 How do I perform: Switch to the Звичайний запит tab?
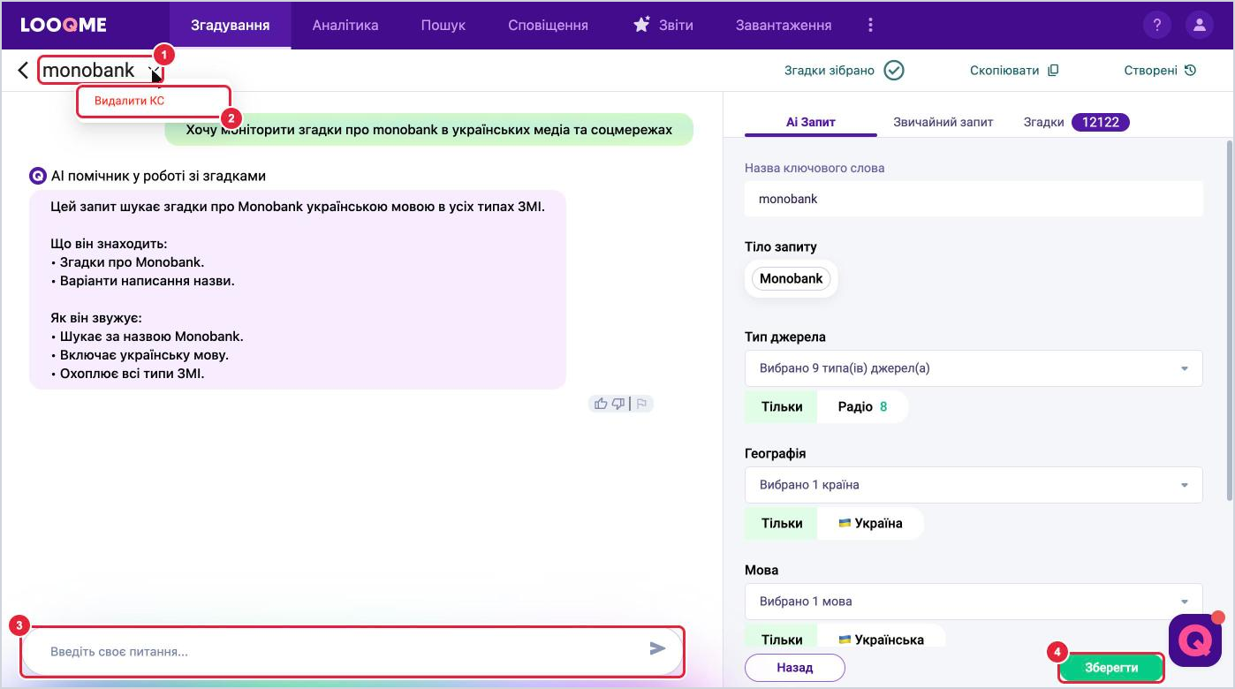(x=943, y=122)
